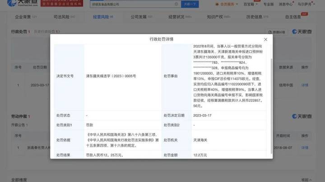The width and height of the screenshot is (325, 182).
Task: Go to 专业版 link
Action: (269, 4)
